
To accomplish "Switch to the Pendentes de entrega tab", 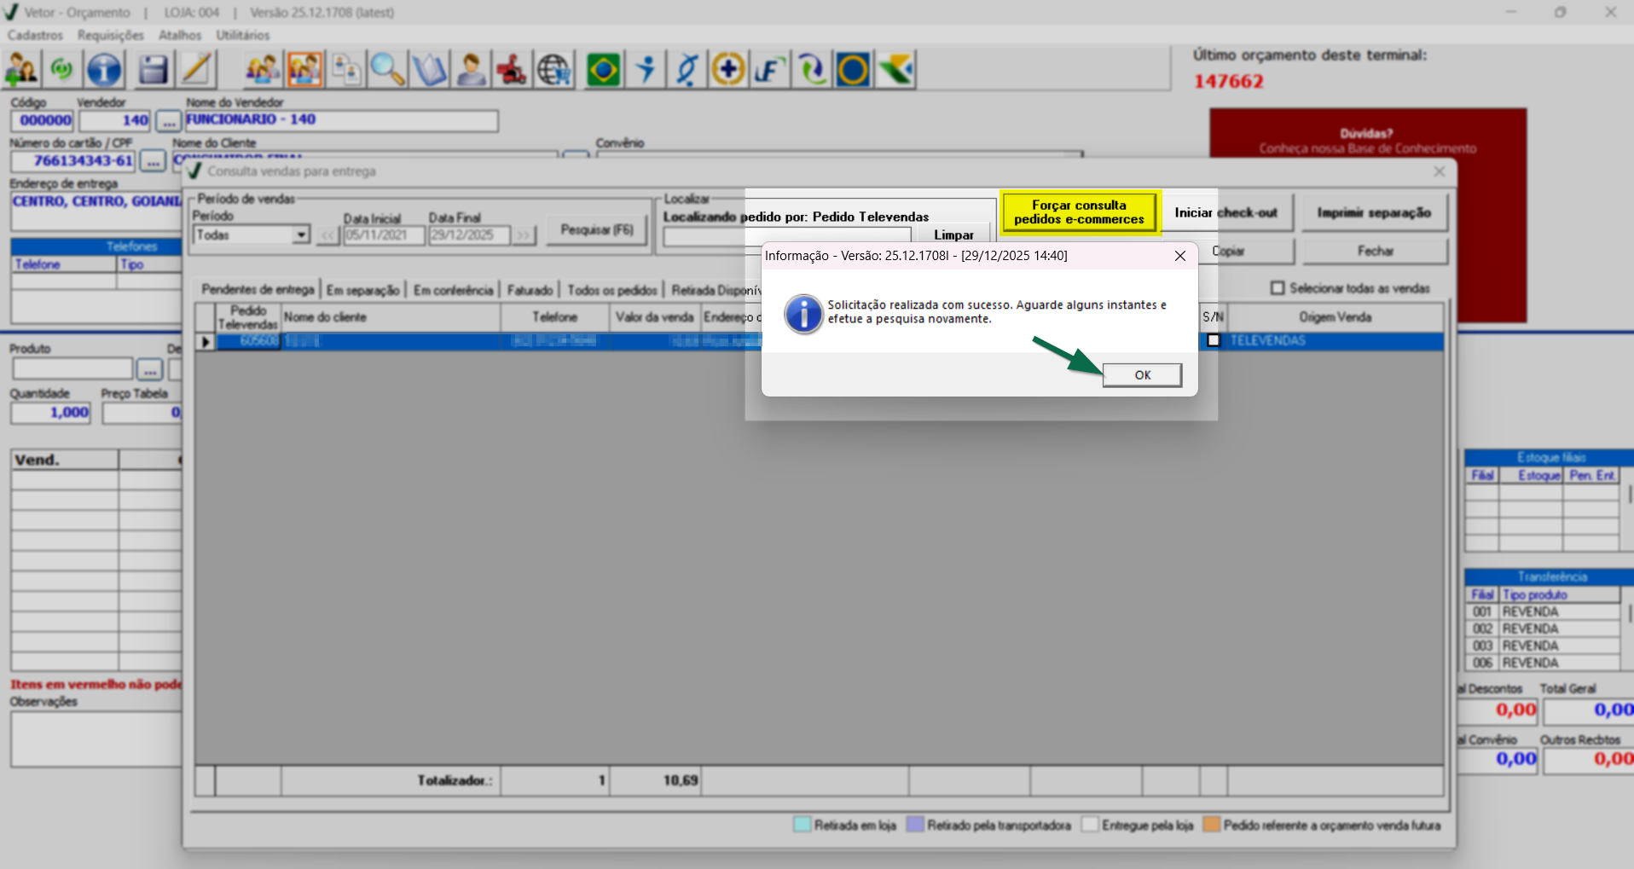I will click(258, 290).
